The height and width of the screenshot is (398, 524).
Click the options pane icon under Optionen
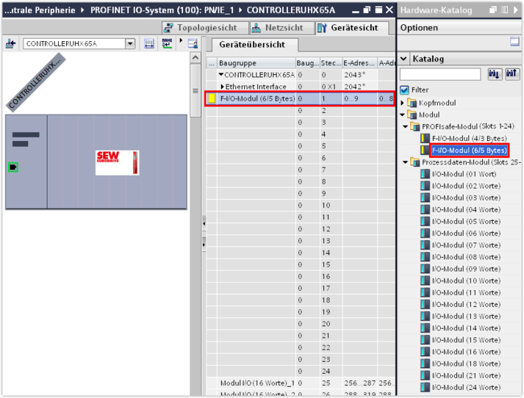tap(514, 43)
